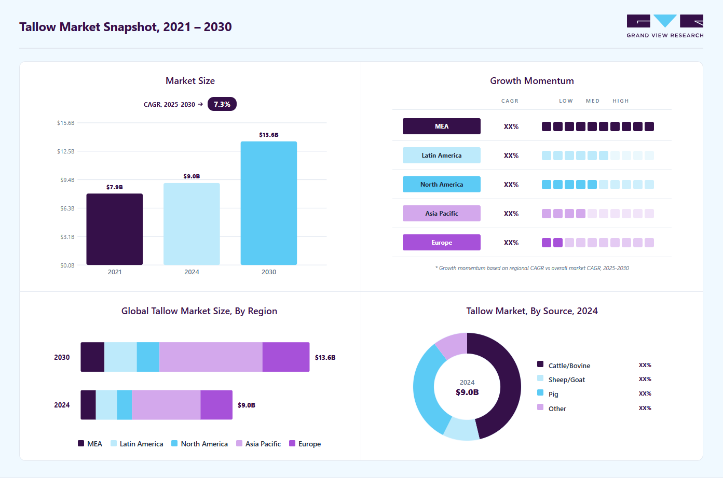Click the Sheep/Goat legend swatch
The width and height of the screenshot is (723, 478).
[x=540, y=378]
